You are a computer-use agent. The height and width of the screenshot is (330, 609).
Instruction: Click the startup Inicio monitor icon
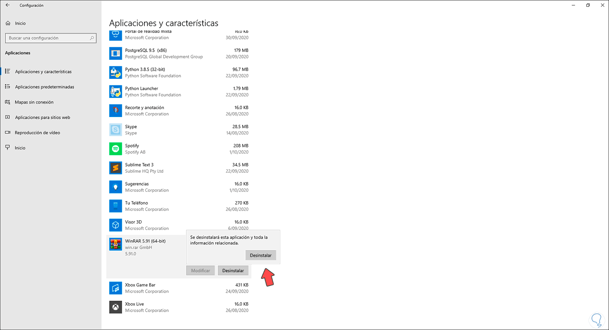coord(7,148)
